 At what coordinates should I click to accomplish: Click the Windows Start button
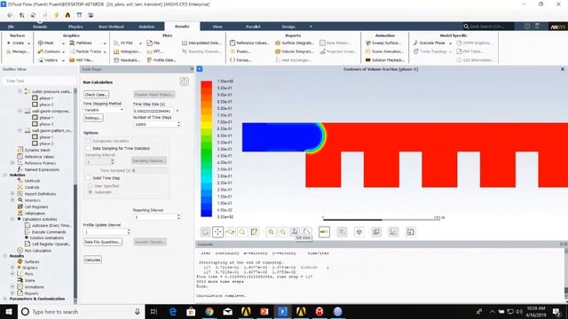[9, 311]
